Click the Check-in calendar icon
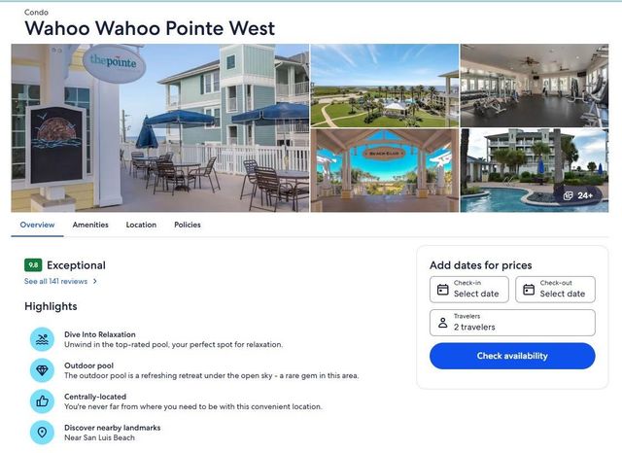The height and width of the screenshot is (453, 622). point(443,290)
